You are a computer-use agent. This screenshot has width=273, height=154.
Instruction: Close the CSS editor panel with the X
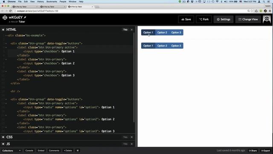tap(132, 137)
